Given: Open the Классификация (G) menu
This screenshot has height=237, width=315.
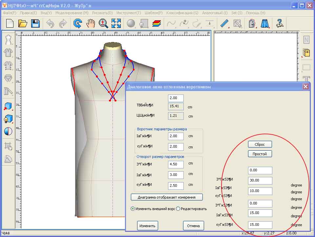Looking at the screenshot, I should tap(182, 13).
